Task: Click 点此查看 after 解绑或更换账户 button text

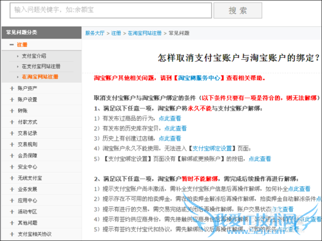Action: 260,159
